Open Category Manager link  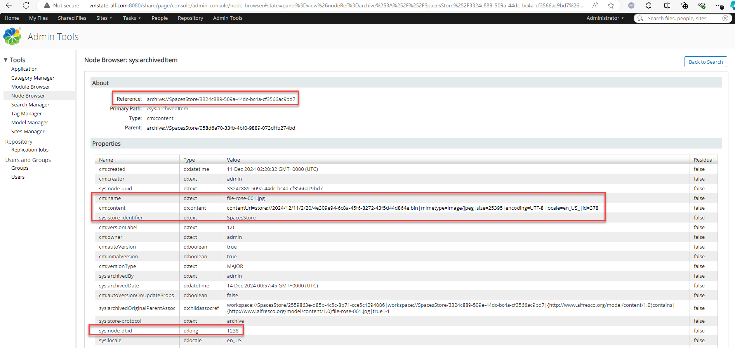pyautogui.click(x=33, y=78)
